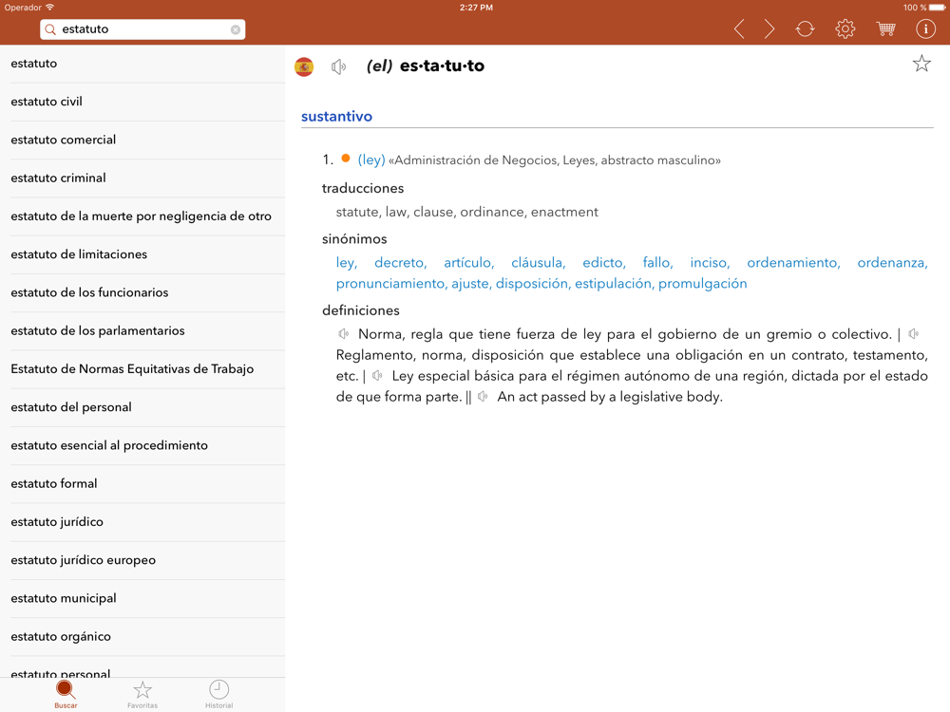Click the '(ley)' sense link

(x=371, y=160)
